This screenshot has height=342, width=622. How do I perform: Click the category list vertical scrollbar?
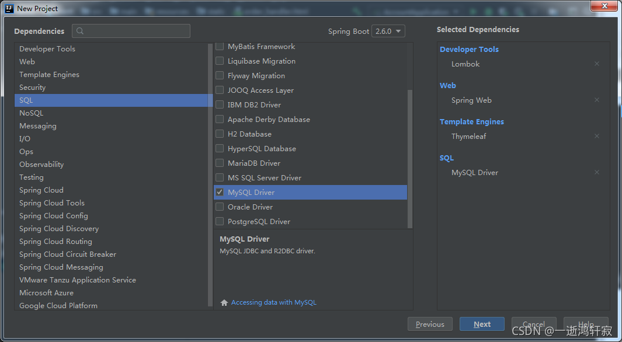point(210,175)
